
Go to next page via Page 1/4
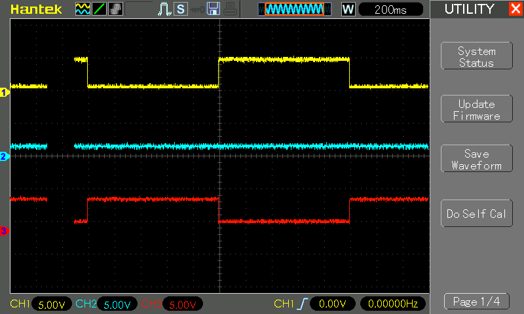click(x=476, y=302)
